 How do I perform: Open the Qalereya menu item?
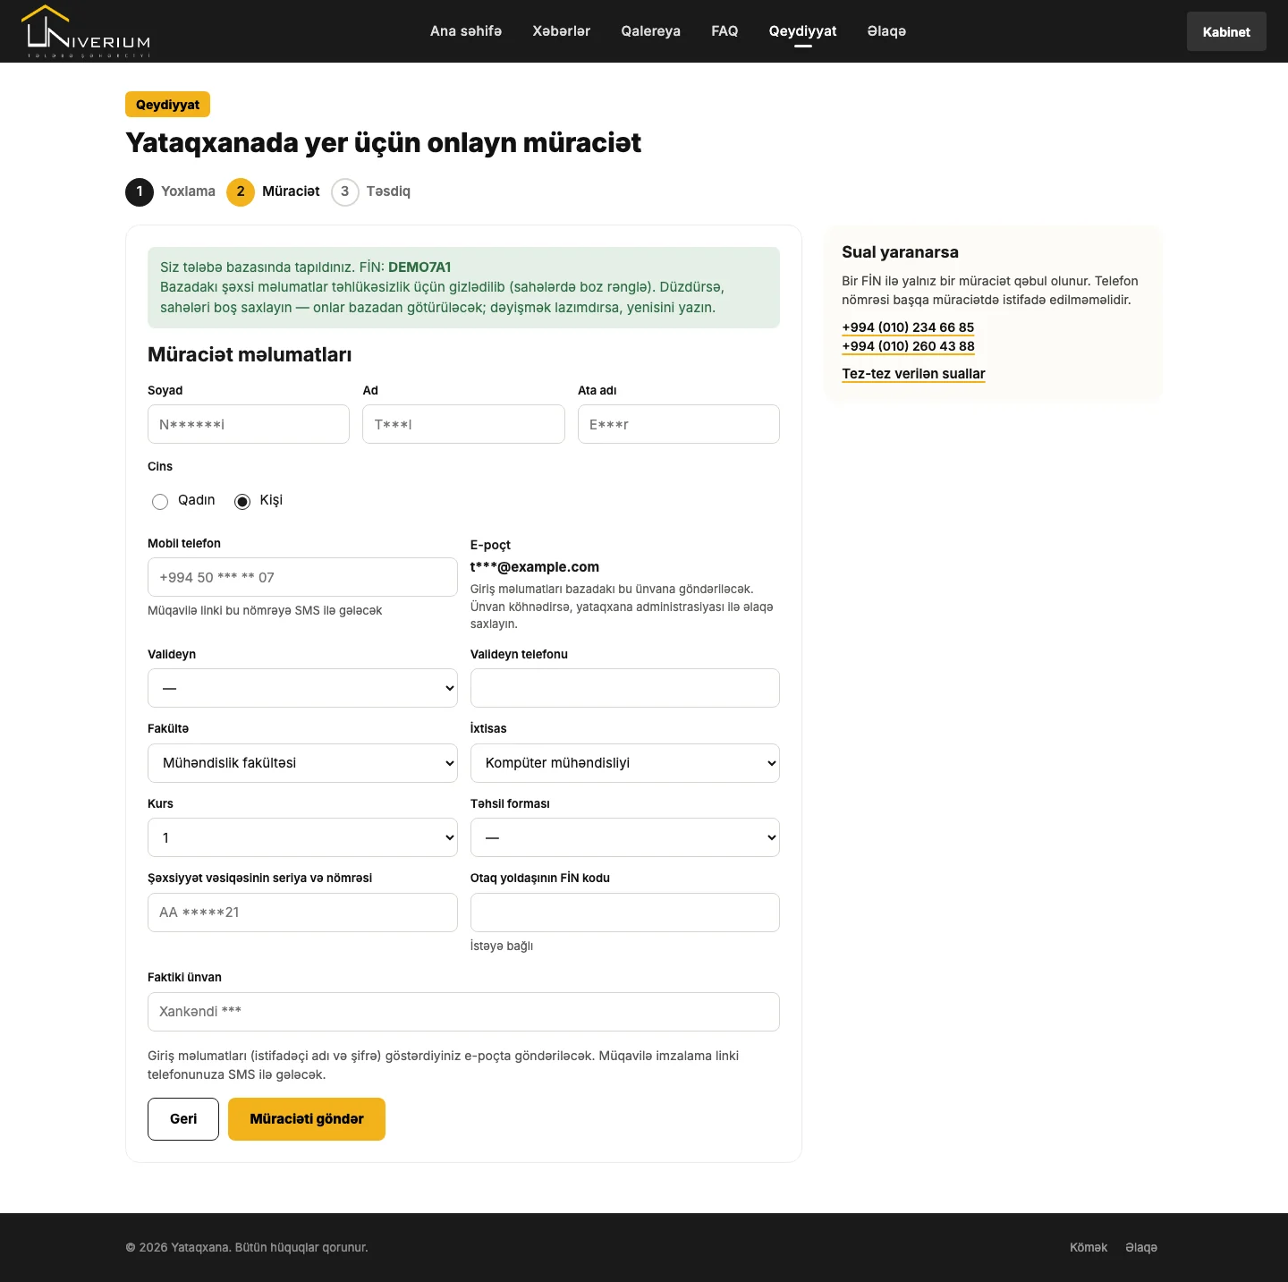(651, 31)
